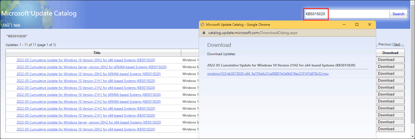Download the Windows 10 21H2 x64 update
Viewport: 415px width, 139px height.
(x=390, y=87)
